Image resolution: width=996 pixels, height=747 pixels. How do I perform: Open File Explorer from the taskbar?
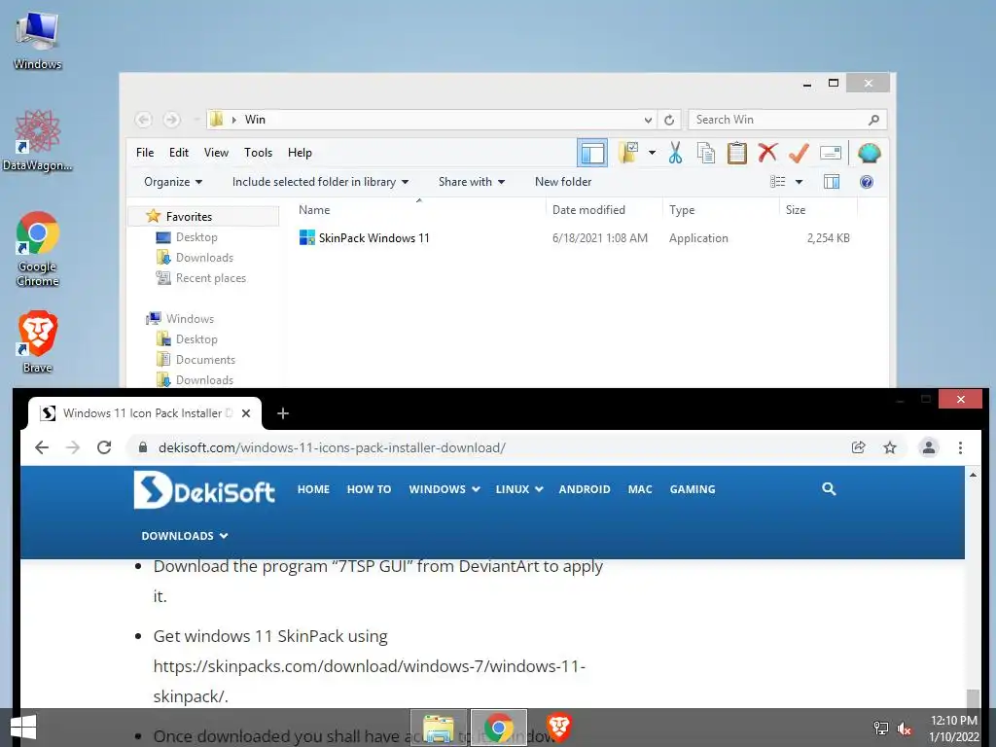click(439, 728)
